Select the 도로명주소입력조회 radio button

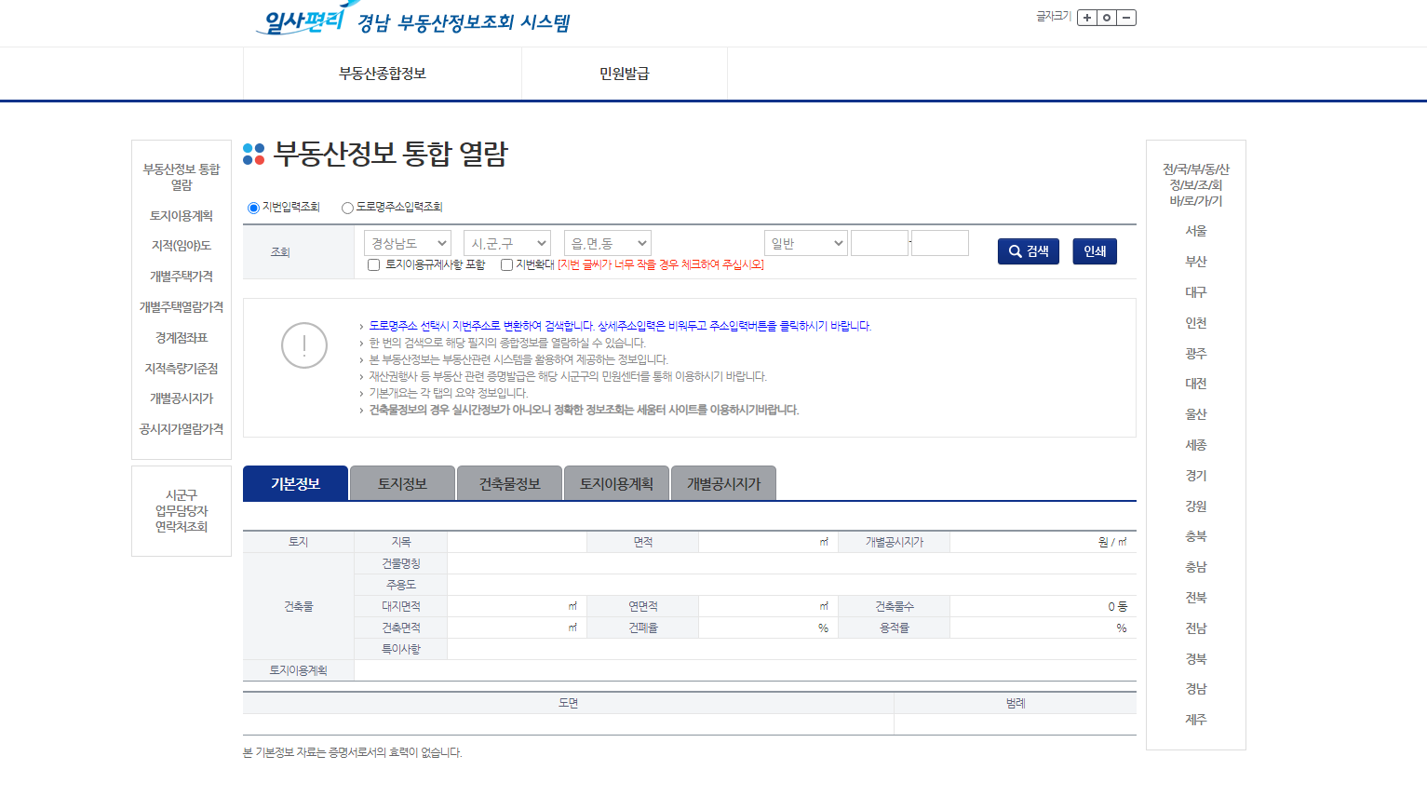click(x=345, y=208)
